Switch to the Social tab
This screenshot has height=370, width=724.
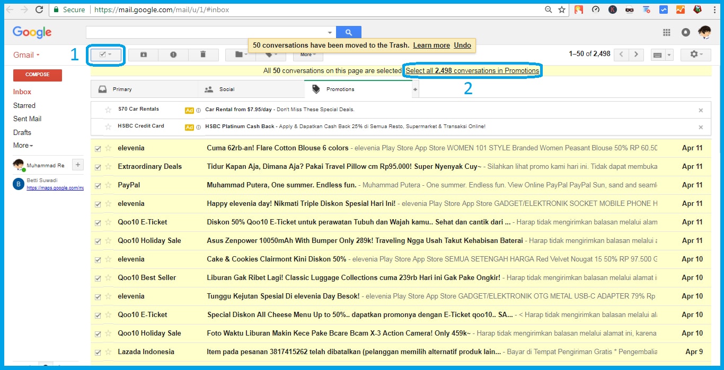point(251,89)
